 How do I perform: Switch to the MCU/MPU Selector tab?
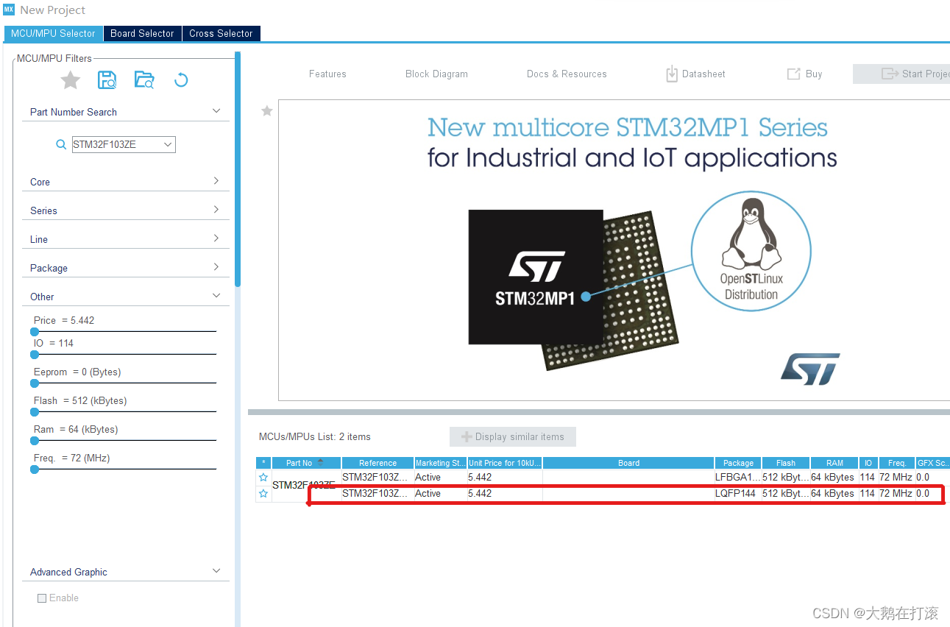[x=53, y=34]
